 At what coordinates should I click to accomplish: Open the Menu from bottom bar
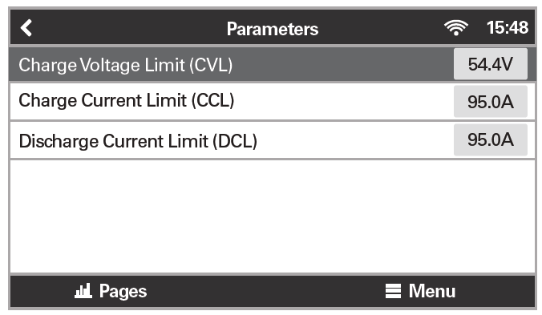point(420,291)
